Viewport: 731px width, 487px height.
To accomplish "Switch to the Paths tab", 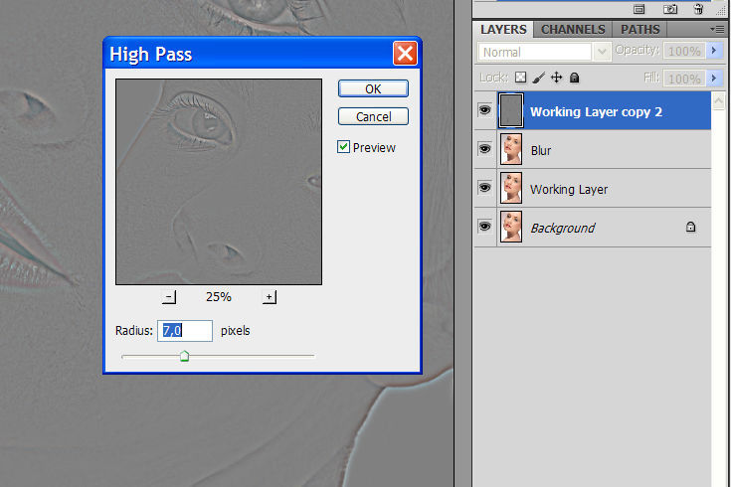I will [x=640, y=30].
